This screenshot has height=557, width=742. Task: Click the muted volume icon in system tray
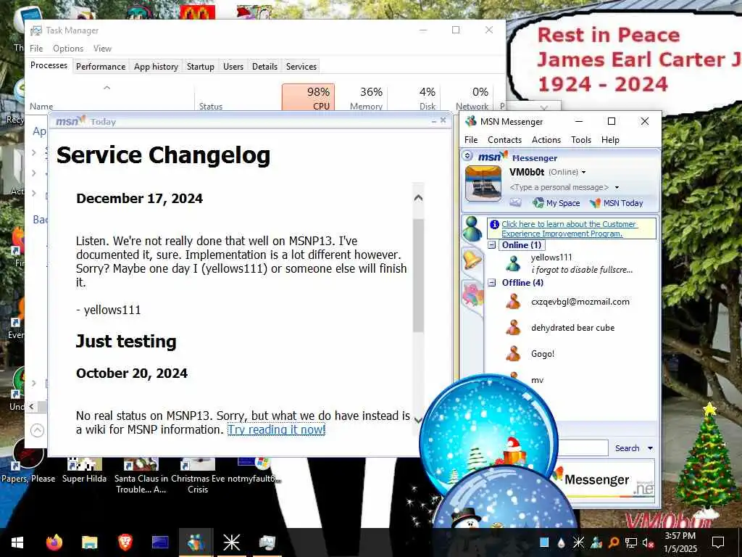pos(647,542)
